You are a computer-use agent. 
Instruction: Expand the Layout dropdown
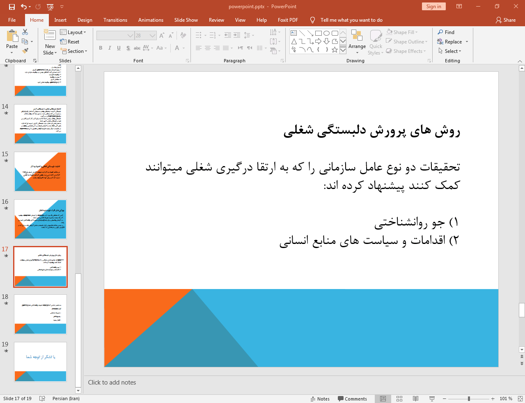pos(73,32)
